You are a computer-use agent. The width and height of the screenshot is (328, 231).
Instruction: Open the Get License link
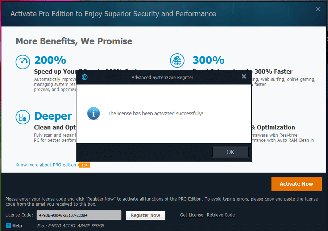[192, 215]
